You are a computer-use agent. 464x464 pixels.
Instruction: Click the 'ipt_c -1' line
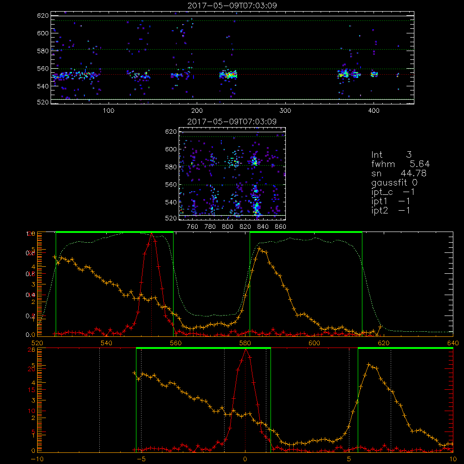click(x=393, y=192)
